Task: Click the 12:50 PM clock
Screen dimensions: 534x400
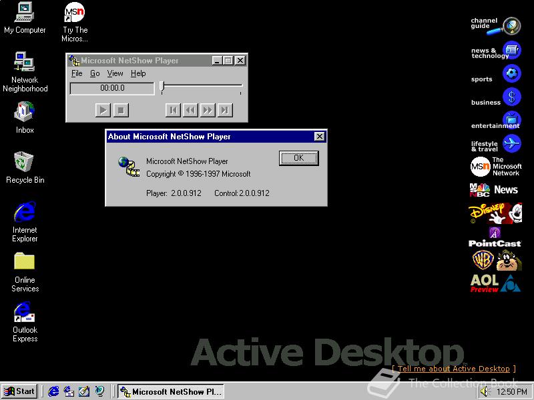Action: tap(512, 392)
